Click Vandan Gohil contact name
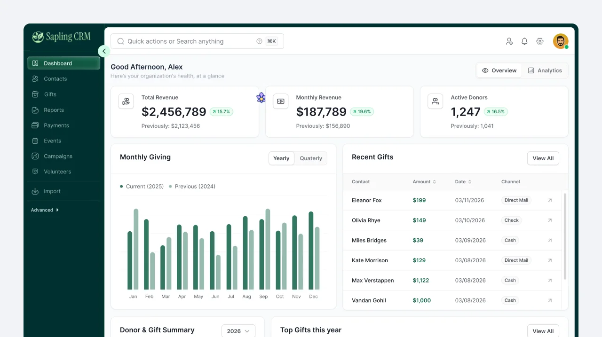602x337 pixels. click(x=369, y=300)
